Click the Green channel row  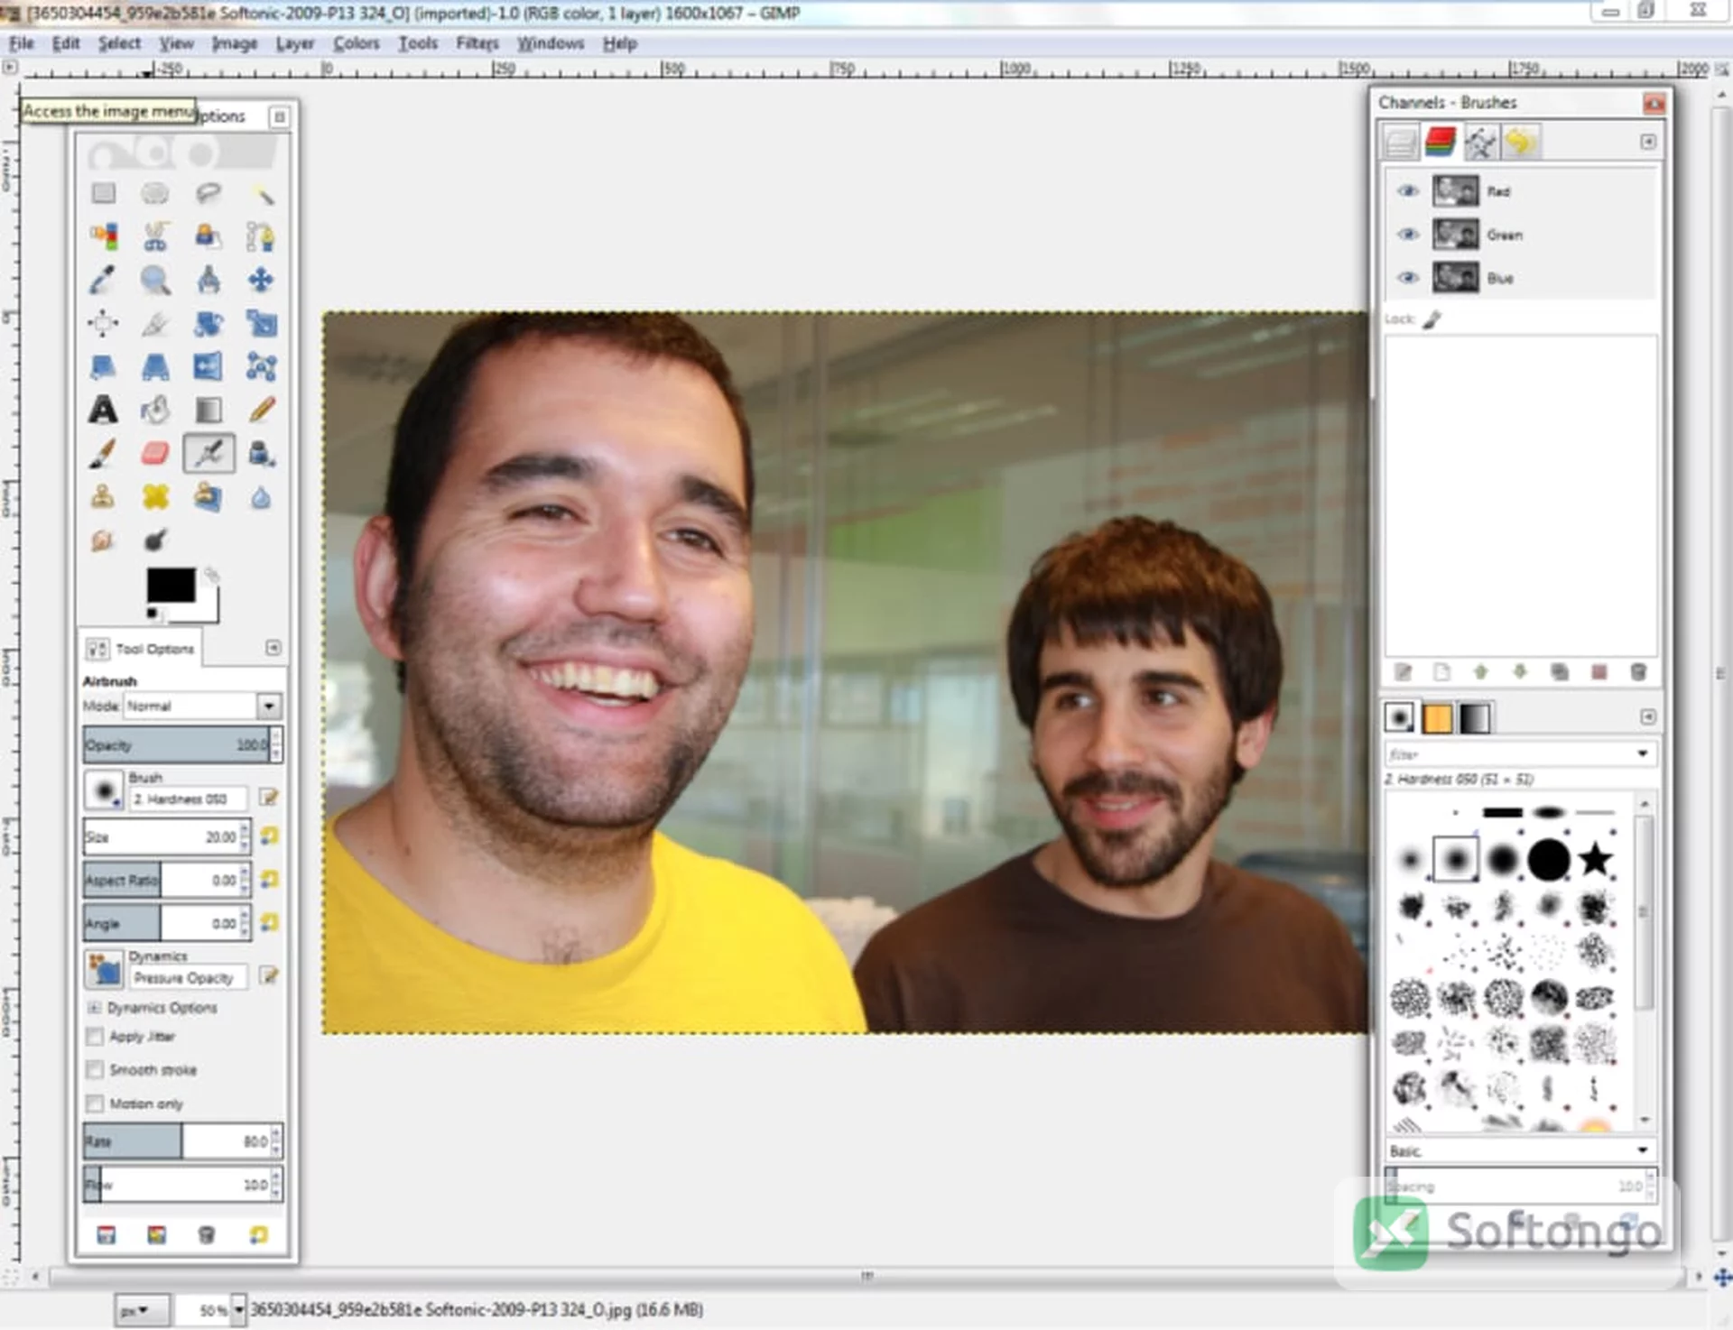click(x=1521, y=235)
